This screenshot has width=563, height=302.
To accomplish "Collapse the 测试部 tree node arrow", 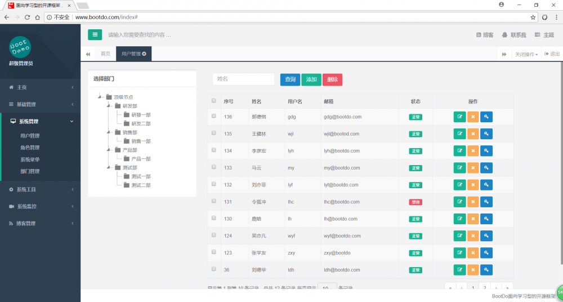I will point(108,167).
